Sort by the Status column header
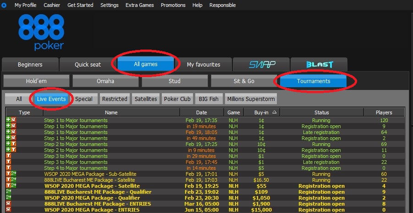 click(322, 112)
